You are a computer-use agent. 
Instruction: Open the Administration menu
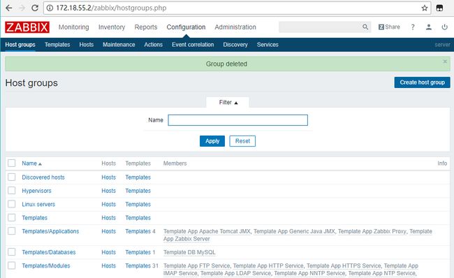[235, 27]
